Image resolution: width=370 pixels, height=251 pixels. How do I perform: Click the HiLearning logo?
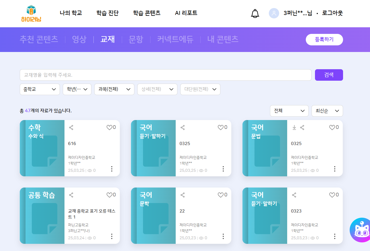(31, 13)
